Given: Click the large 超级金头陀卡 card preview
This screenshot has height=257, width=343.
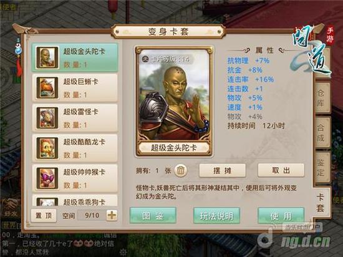Looking at the screenshot, I should (x=174, y=102).
